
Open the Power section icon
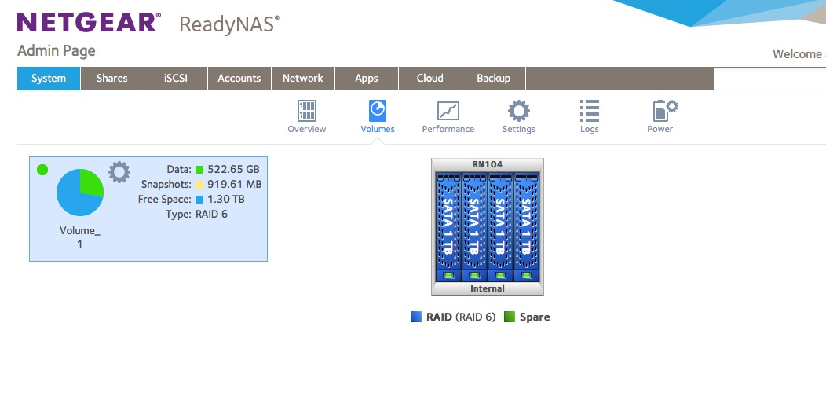(x=665, y=111)
